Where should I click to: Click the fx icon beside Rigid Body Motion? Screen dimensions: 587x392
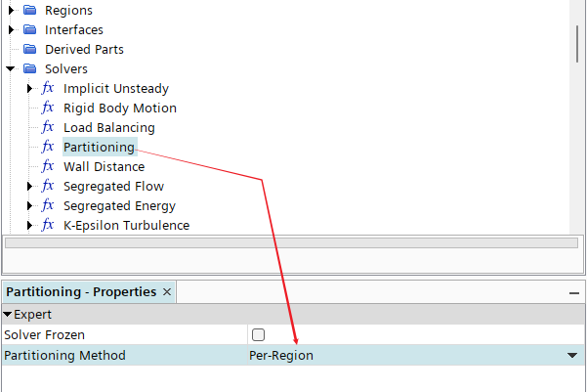[x=48, y=108]
